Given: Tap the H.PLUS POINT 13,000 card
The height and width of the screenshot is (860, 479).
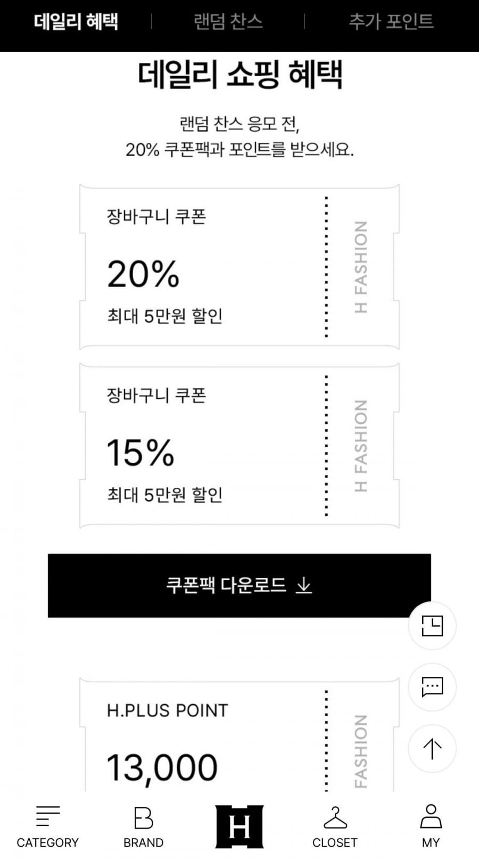Looking at the screenshot, I should 202,740.
